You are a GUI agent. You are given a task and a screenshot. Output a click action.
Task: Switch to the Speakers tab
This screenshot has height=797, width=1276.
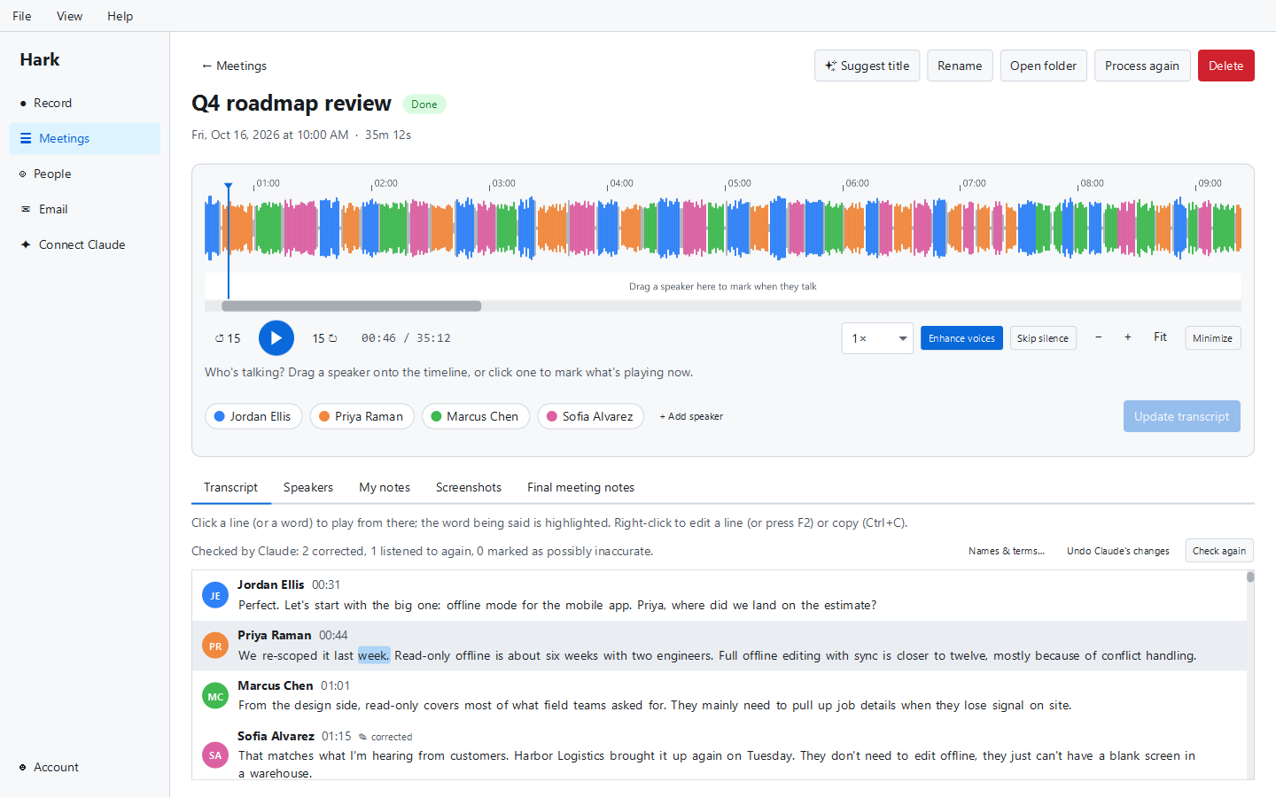tap(308, 487)
